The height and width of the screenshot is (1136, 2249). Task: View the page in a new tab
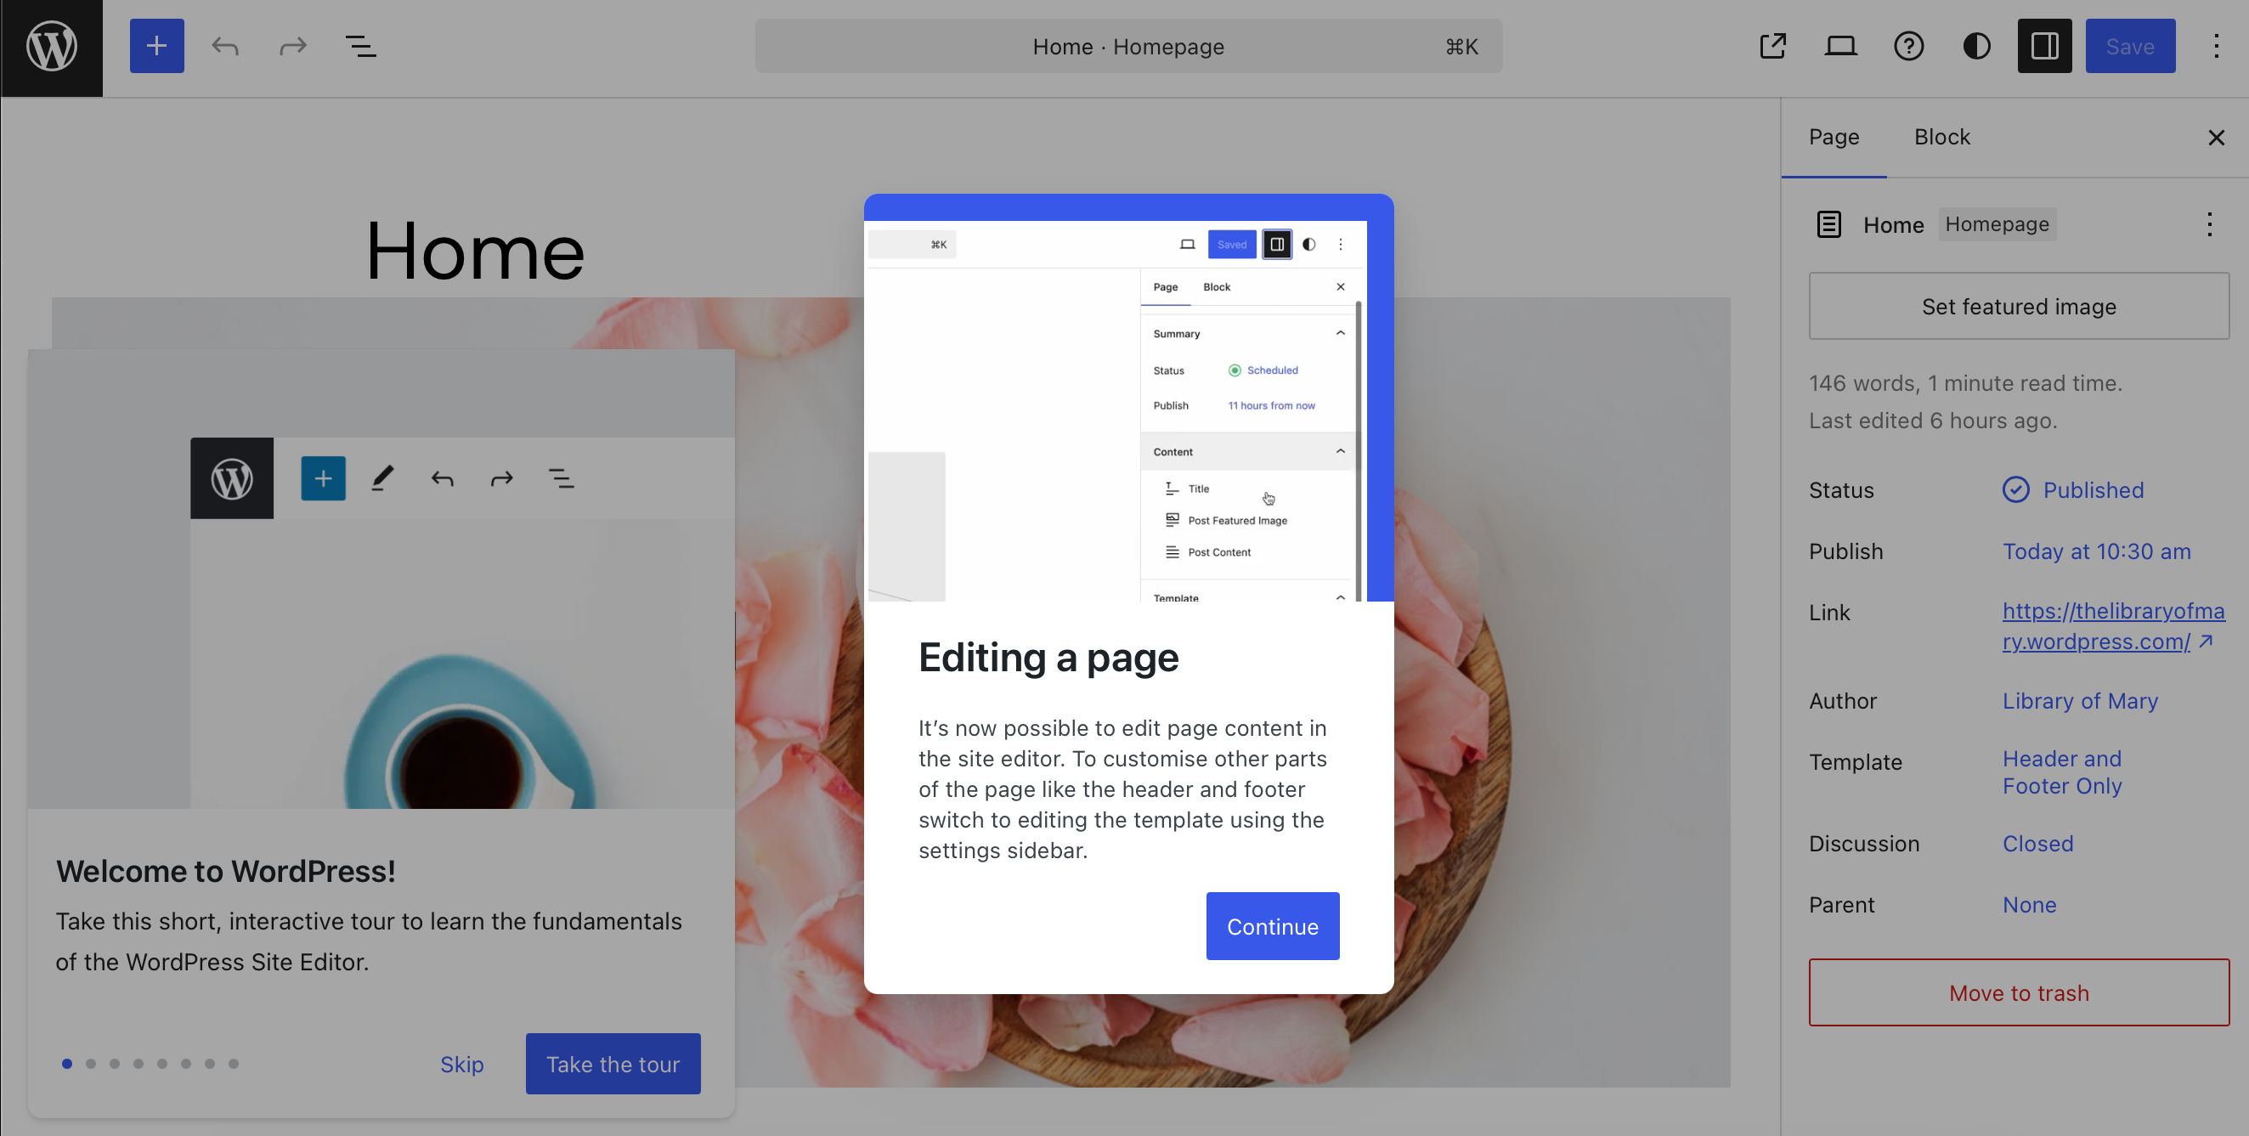pos(1772,46)
